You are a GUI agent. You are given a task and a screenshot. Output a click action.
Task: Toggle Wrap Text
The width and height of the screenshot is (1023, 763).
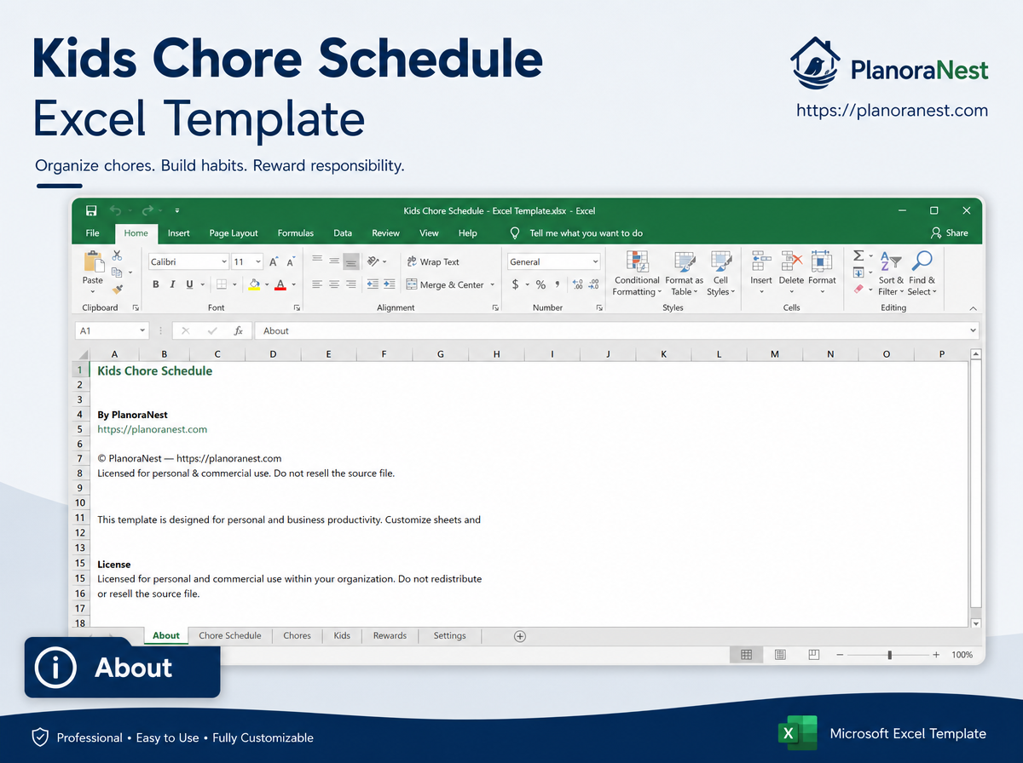[x=433, y=261]
